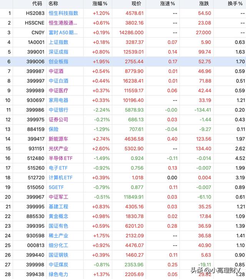Viewport: 246px width, 279px height.
Task: Open 新能源车 index link
Action: click(x=58, y=139)
